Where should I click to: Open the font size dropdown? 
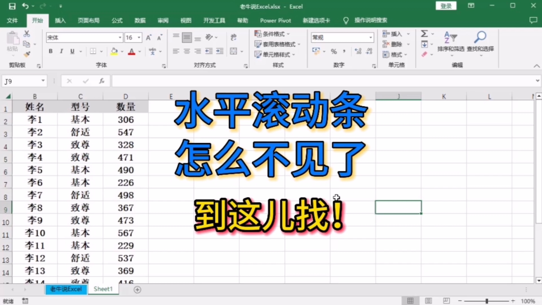pos(139,38)
